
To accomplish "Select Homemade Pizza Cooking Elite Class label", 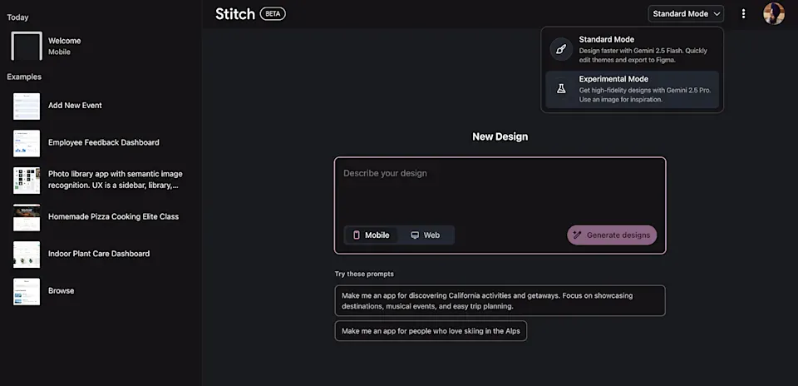I will click(114, 216).
